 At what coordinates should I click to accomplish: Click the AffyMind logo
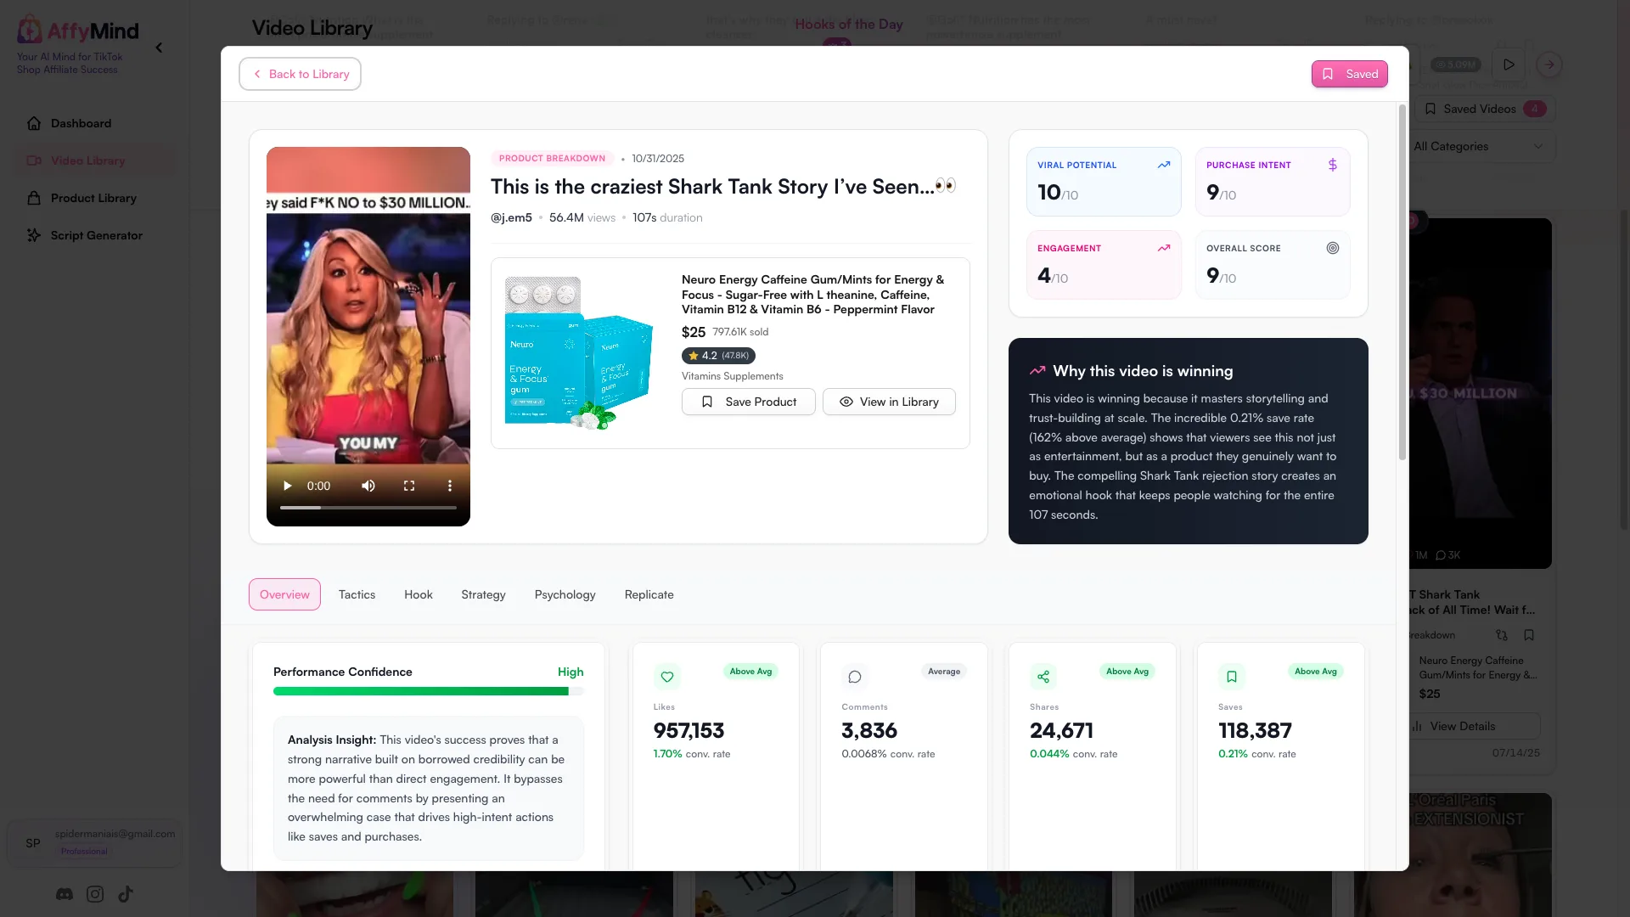(x=78, y=31)
